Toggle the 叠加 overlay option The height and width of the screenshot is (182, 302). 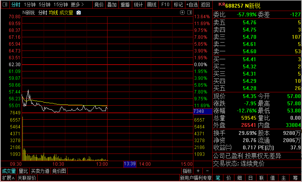coord(112,5)
